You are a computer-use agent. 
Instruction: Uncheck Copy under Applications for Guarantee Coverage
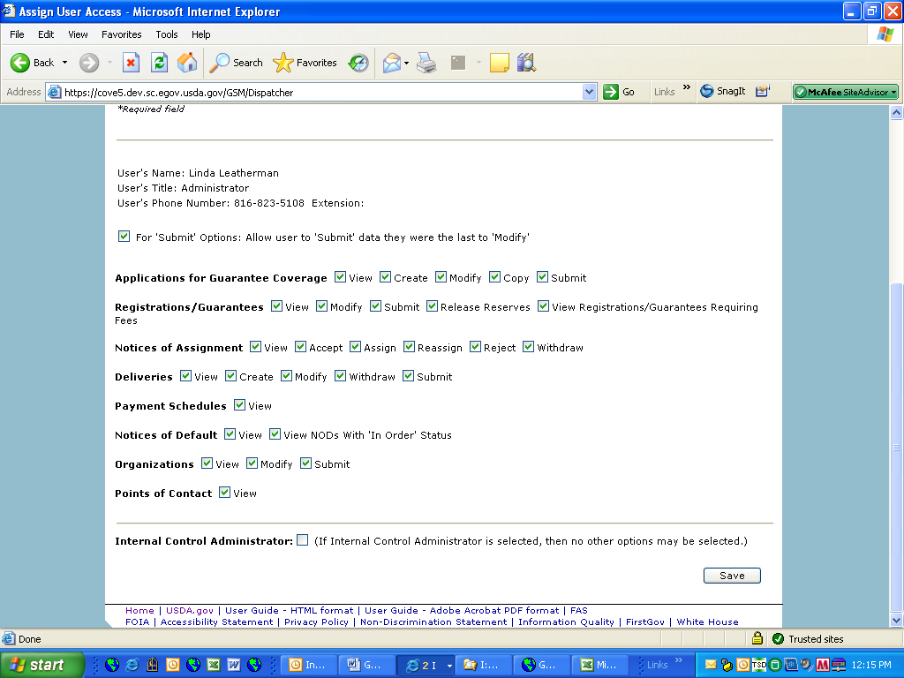(495, 277)
